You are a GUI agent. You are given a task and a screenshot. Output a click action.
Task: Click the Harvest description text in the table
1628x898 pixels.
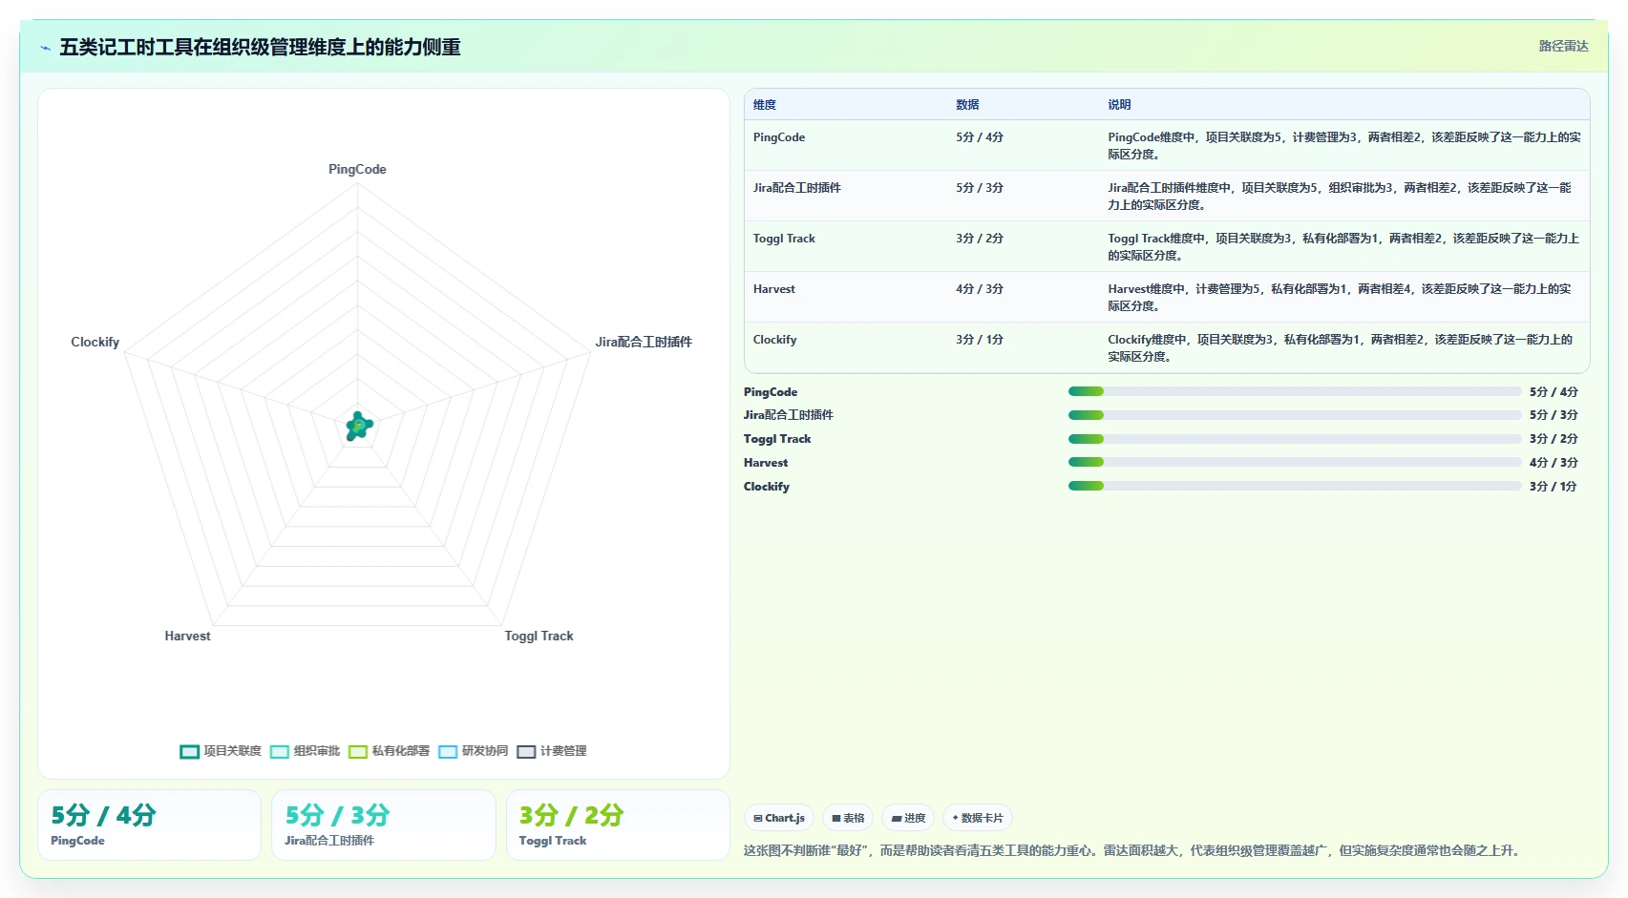[1339, 298]
